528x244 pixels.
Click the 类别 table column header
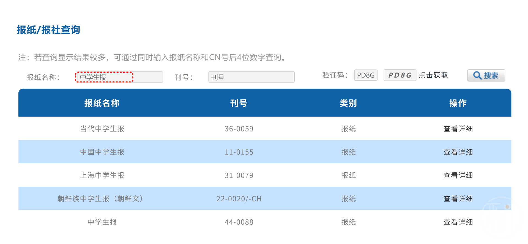click(348, 103)
